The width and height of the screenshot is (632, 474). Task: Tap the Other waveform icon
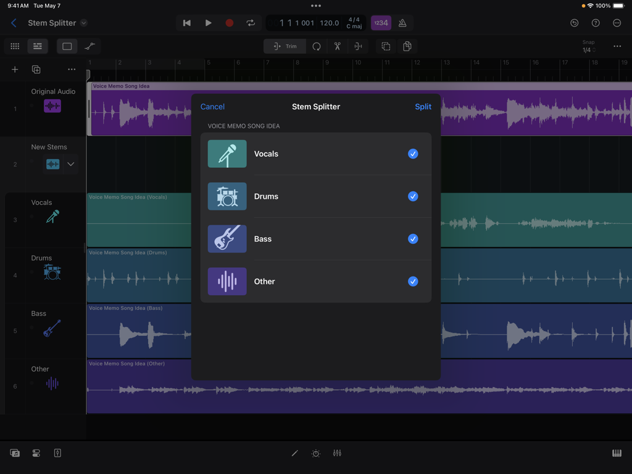pos(227,281)
